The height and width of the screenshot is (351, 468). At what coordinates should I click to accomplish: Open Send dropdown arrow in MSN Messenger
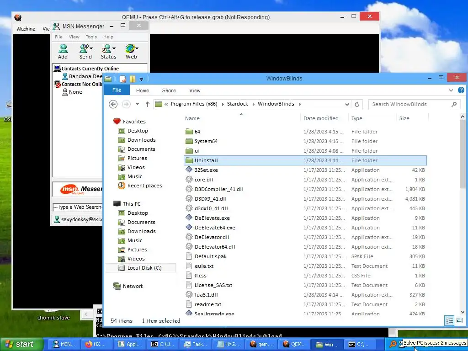coord(91,48)
